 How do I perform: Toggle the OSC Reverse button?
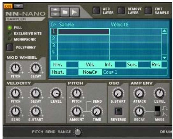(119, 111)
